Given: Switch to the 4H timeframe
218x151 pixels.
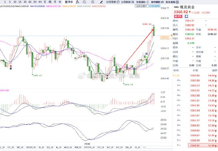Looking at the screenshot, I should (40, 2).
